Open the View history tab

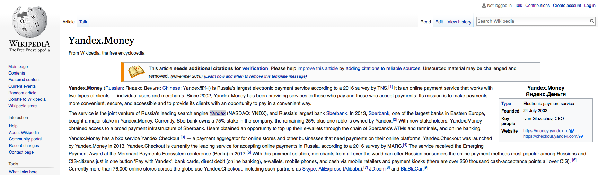point(459,22)
